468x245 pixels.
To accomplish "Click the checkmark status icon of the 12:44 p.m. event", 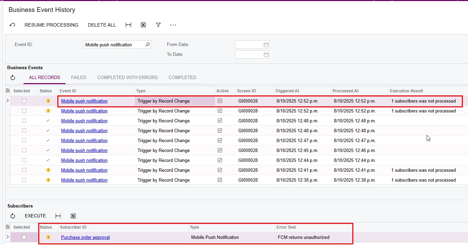I will [48, 160].
